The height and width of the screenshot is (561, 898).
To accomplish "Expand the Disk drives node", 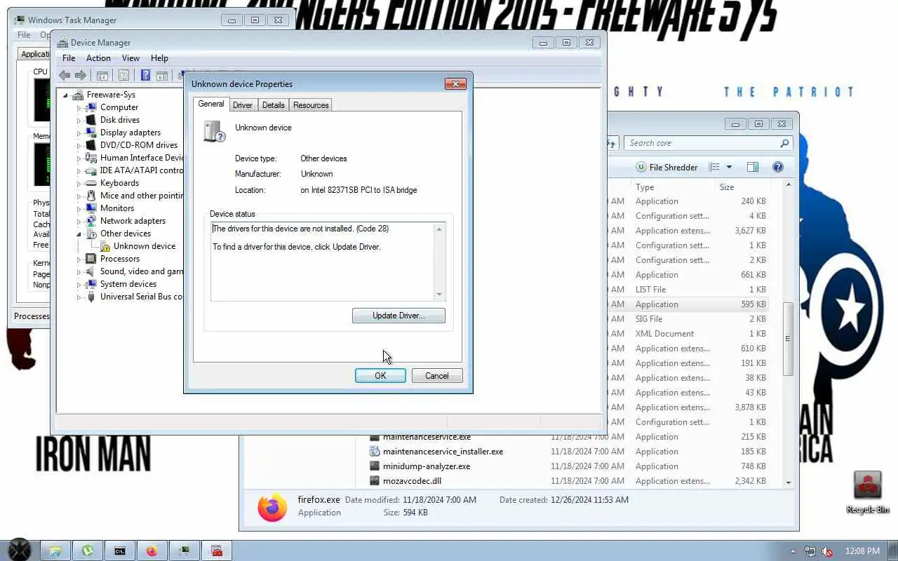I will (79, 121).
